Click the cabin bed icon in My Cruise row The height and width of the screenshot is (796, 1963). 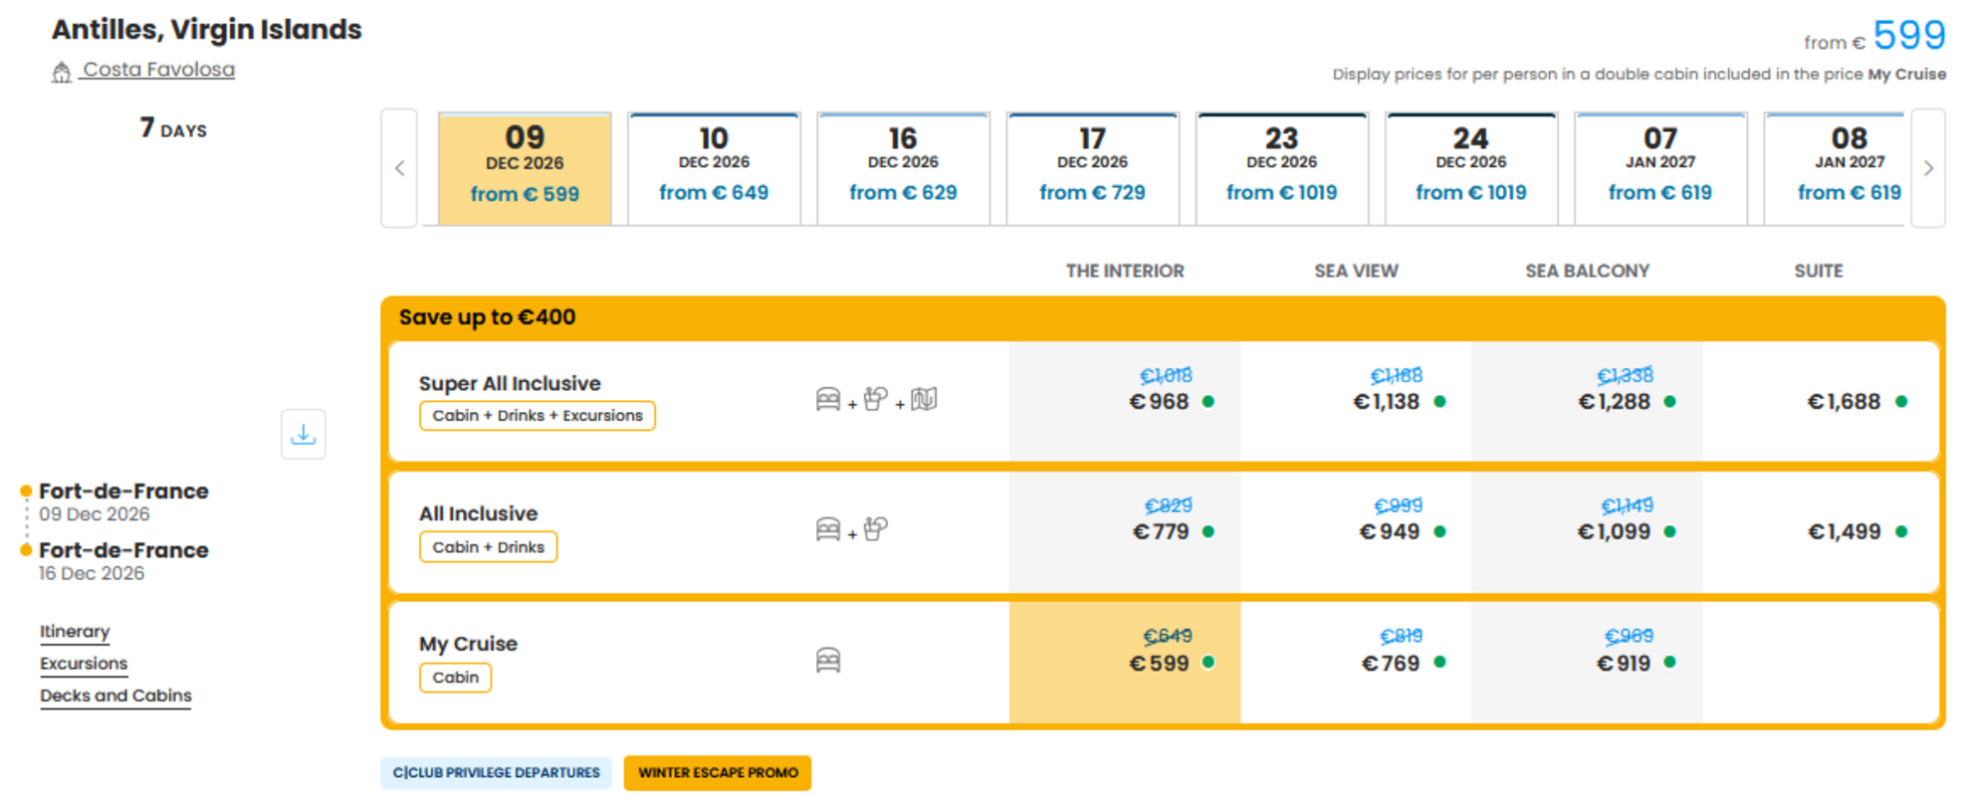[828, 661]
